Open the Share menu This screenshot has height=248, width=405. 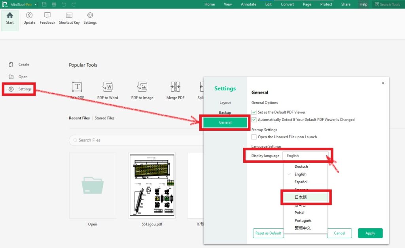point(346,4)
